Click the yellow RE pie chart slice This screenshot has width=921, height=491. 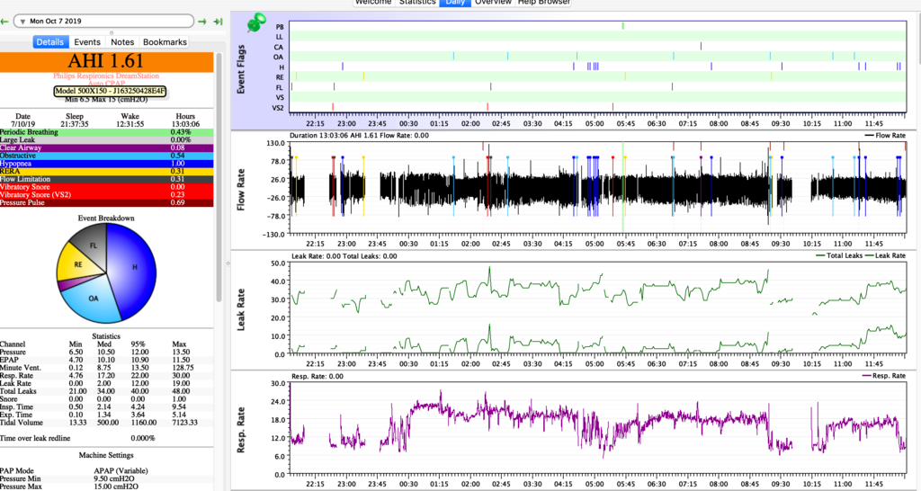(x=77, y=265)
